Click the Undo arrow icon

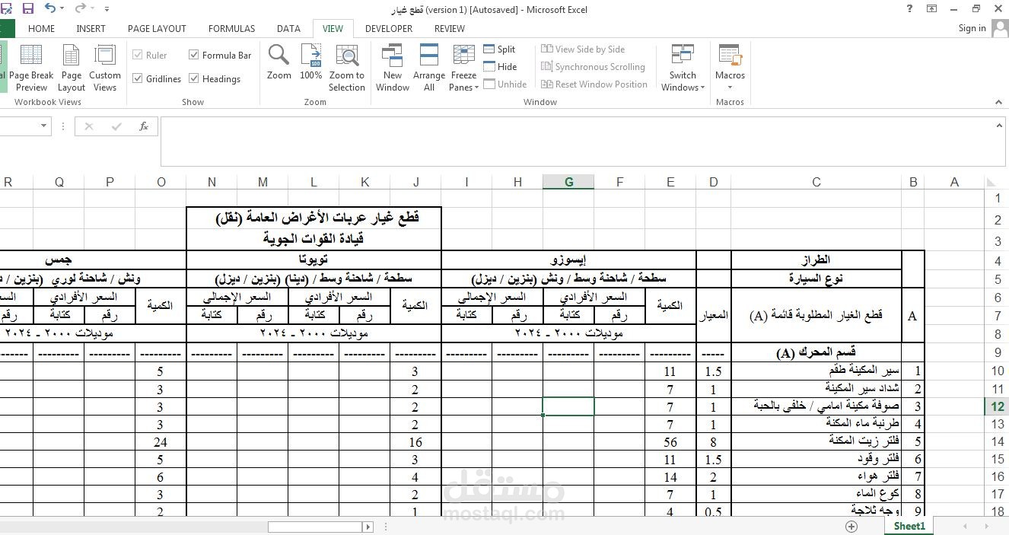pos(50,8)
